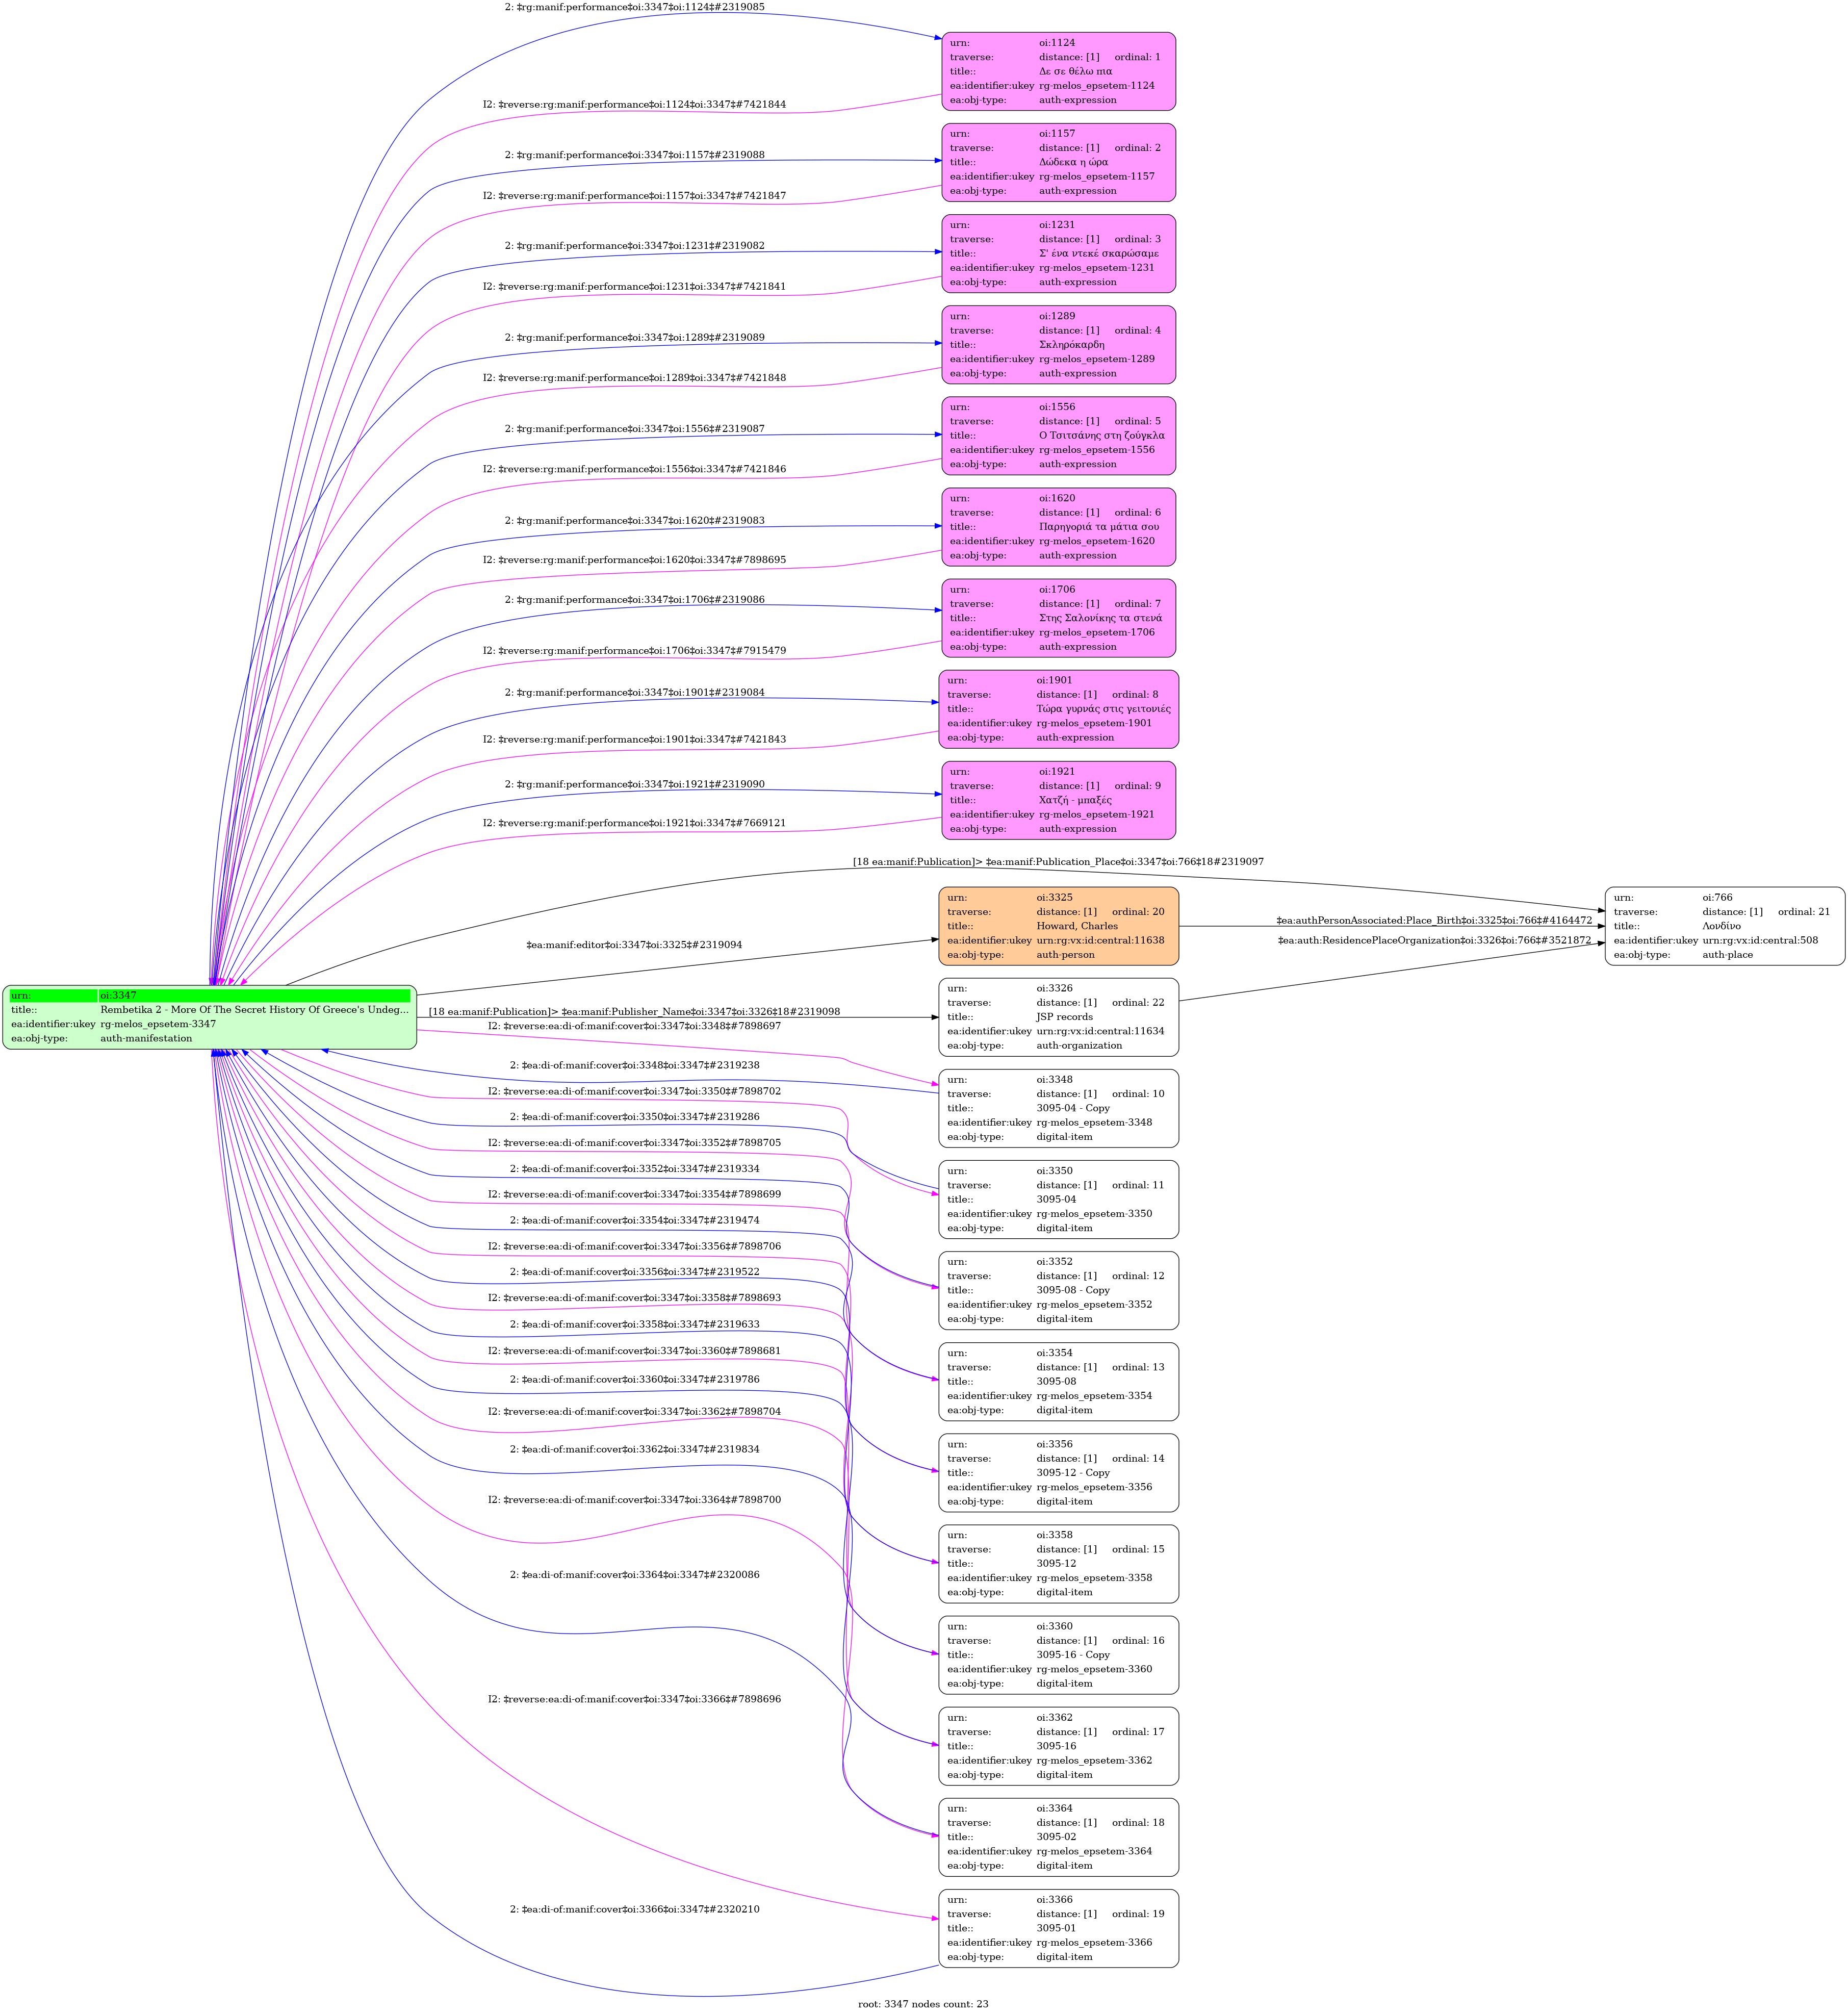Click the Place_Birth edge label

point(1434,919)
